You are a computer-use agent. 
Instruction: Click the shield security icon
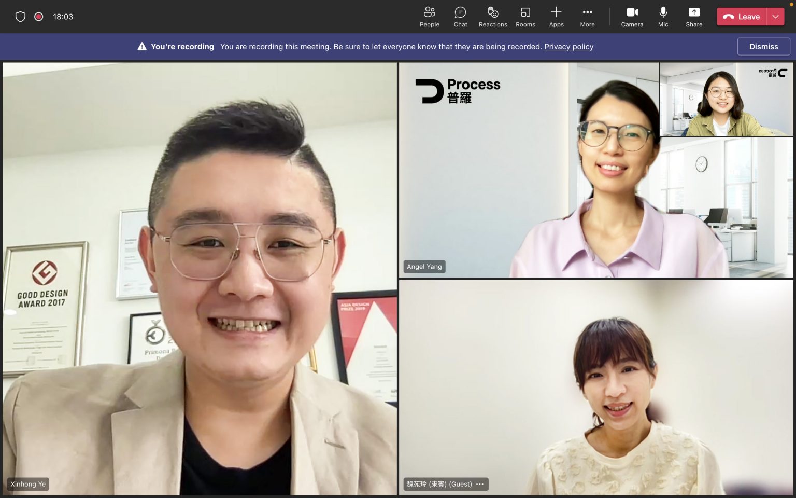point(20,17)
